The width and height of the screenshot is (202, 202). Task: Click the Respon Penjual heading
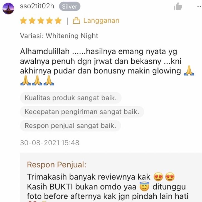57,165
